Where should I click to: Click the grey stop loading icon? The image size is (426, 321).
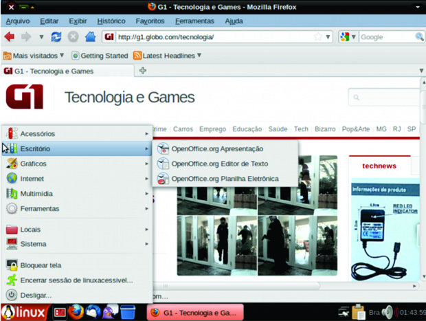[x=73, y=36]
